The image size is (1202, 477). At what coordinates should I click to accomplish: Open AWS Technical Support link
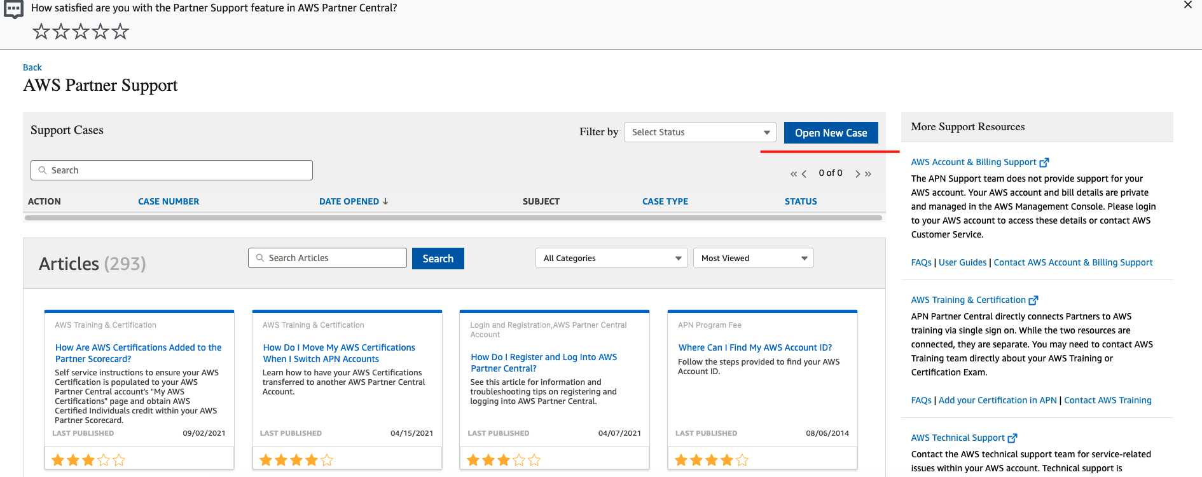pos(958,438)
